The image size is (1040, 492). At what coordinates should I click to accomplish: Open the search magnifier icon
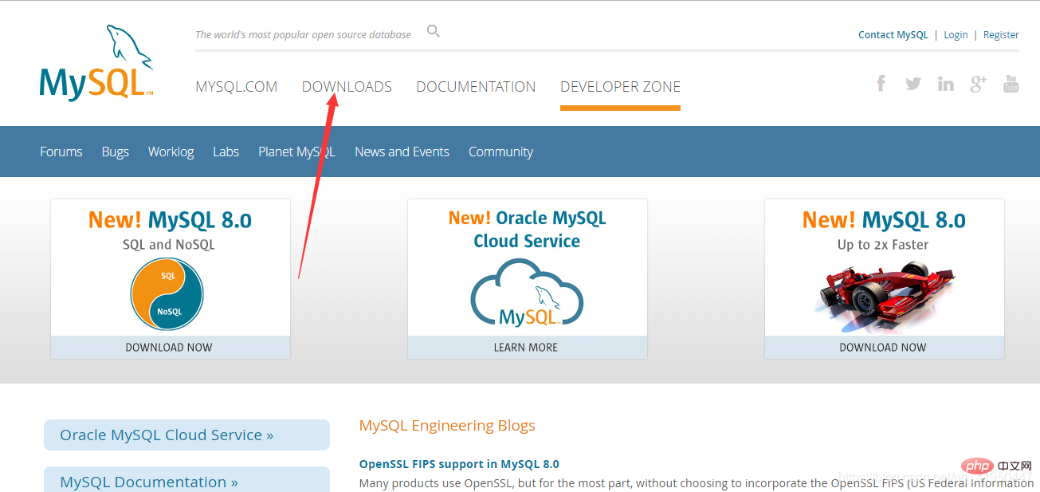point(434,32)
